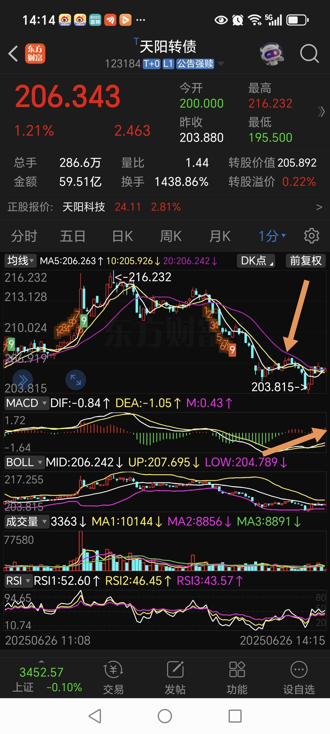The image size is (330, 734).
Task: Tap the DIF:-0.84 MACD readout
Action: (x=80, y=403)
